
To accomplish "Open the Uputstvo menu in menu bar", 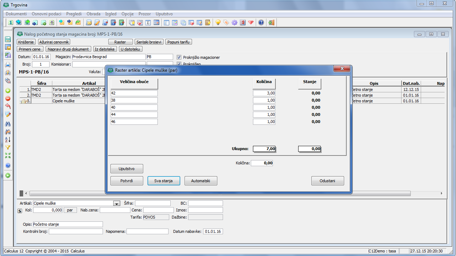I will coord(164,14).
